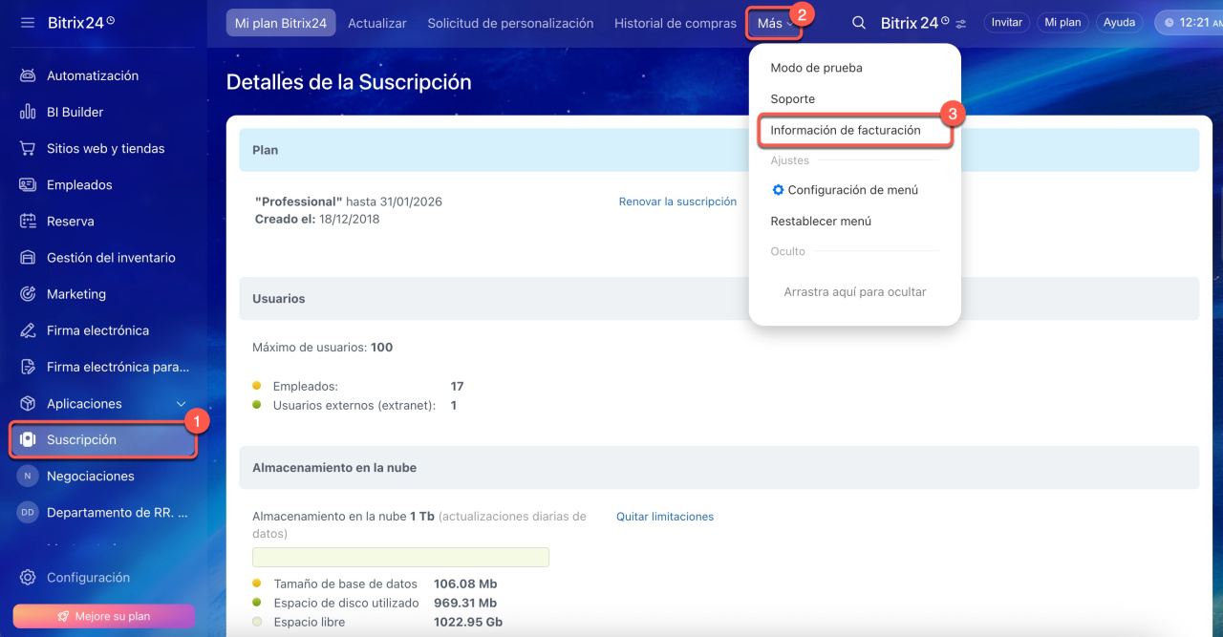This screenshot has height=637, width=1223.
Task: Click the Configuración gear icon in sidebar
Action: 28,578
